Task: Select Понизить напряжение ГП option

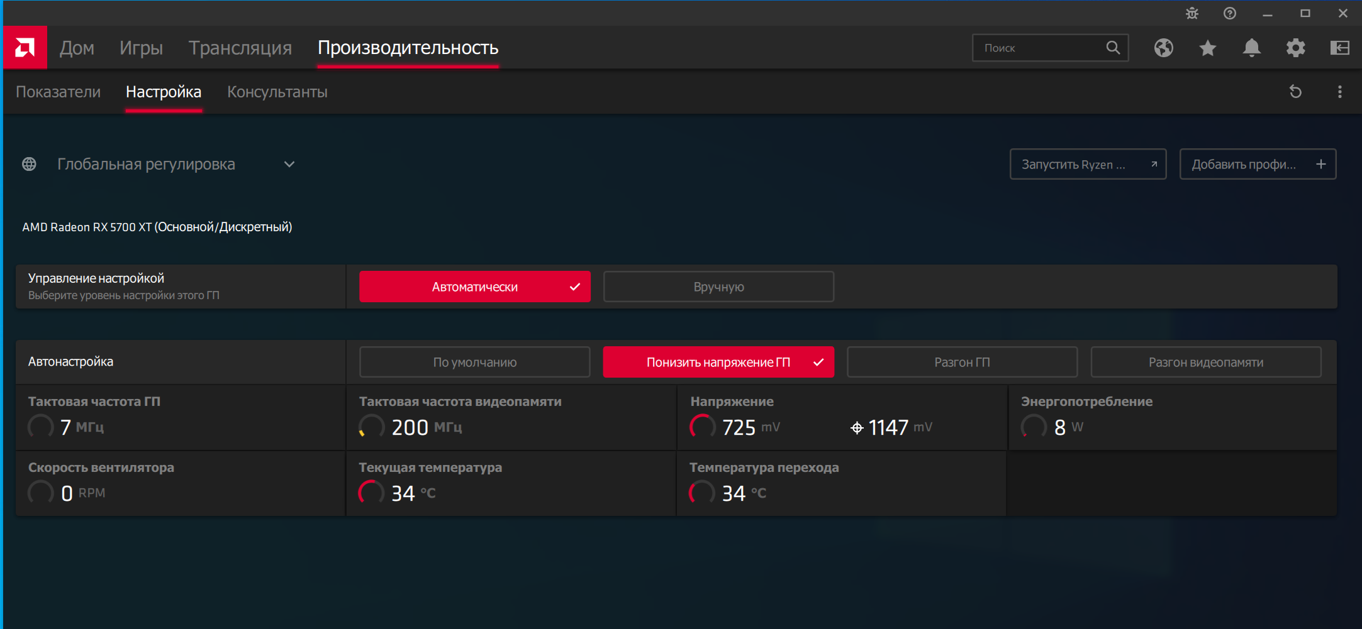Action: (x=718, y=362)
